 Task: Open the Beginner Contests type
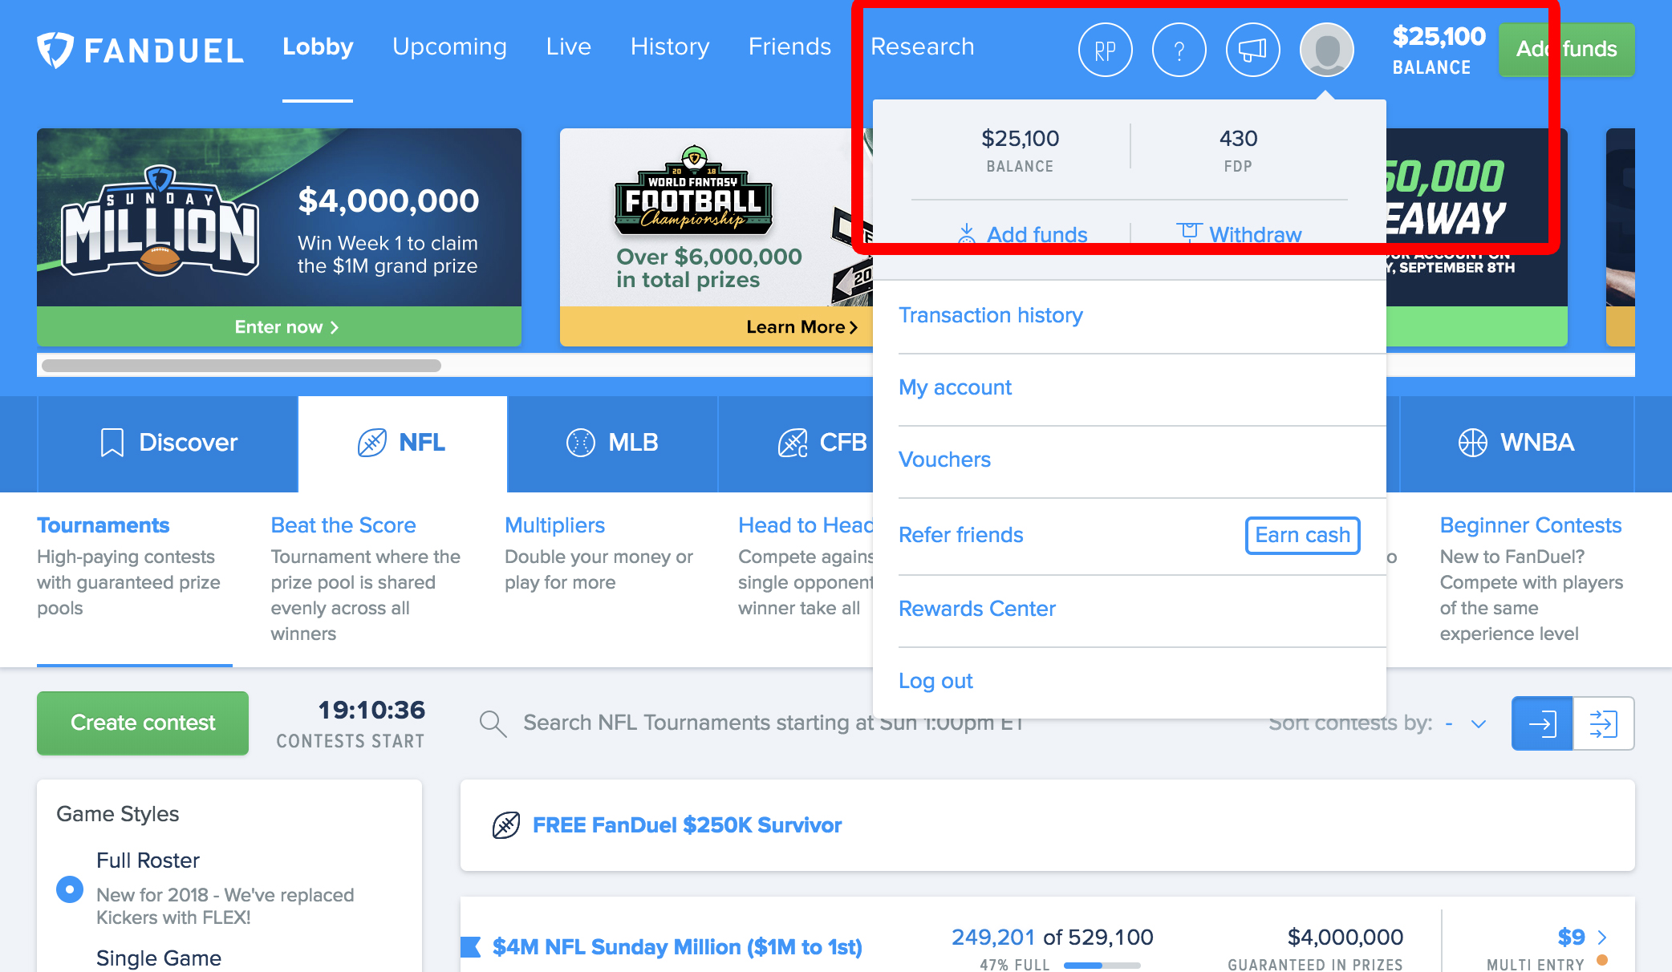click(x=1531, y=525)
